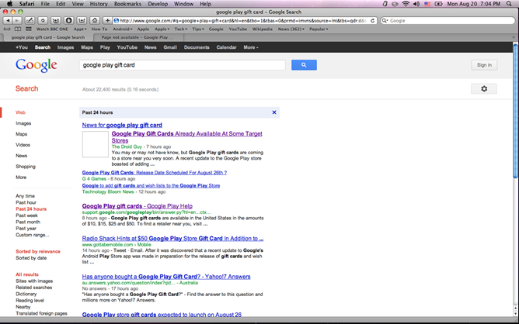The width and height of the screenshot is (519, 324).
Task: Open the Develop menu
Action: coord(158,4)
